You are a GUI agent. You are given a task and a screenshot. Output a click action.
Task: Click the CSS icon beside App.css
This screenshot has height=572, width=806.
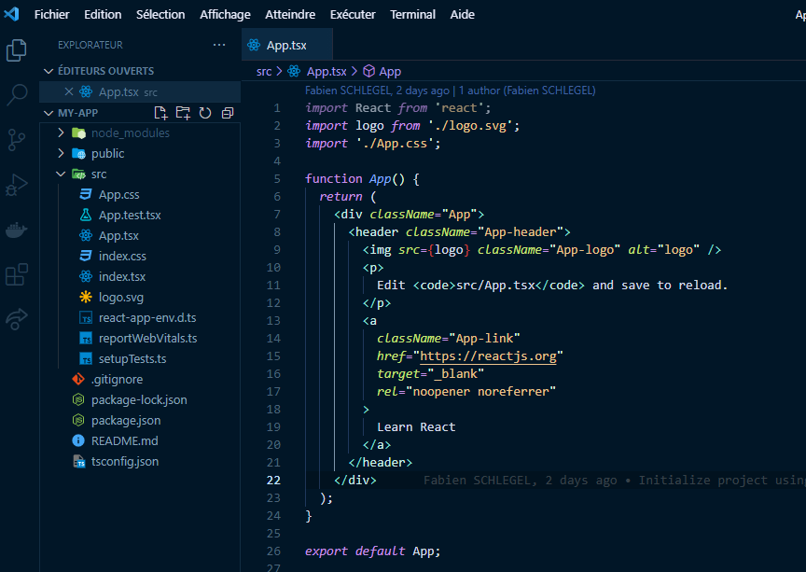coord(86,194)
